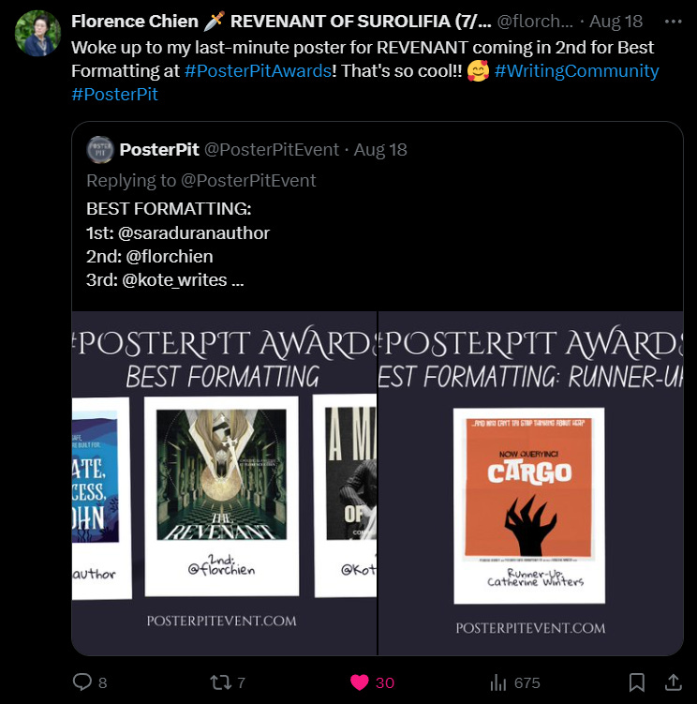Click the reply speech bubble icon
The width and height of the screenshot is (697, 704).
(x=82, y=682)
